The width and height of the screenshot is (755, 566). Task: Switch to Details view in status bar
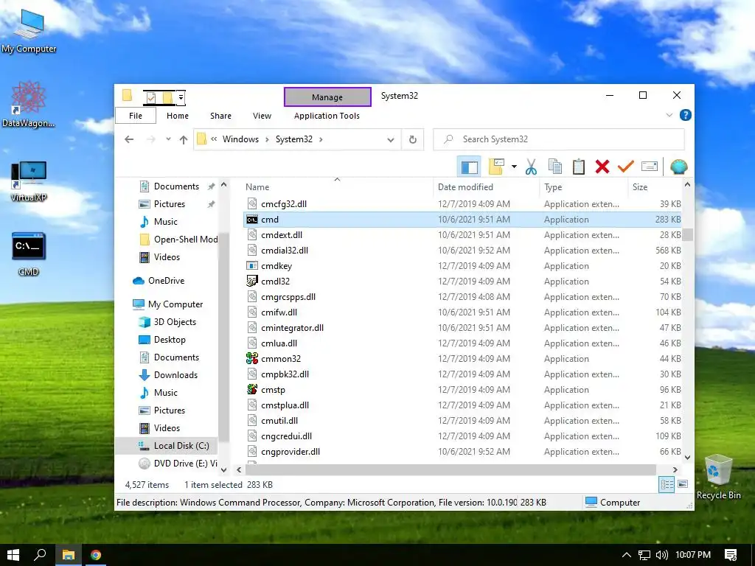[x=667, y=485]
